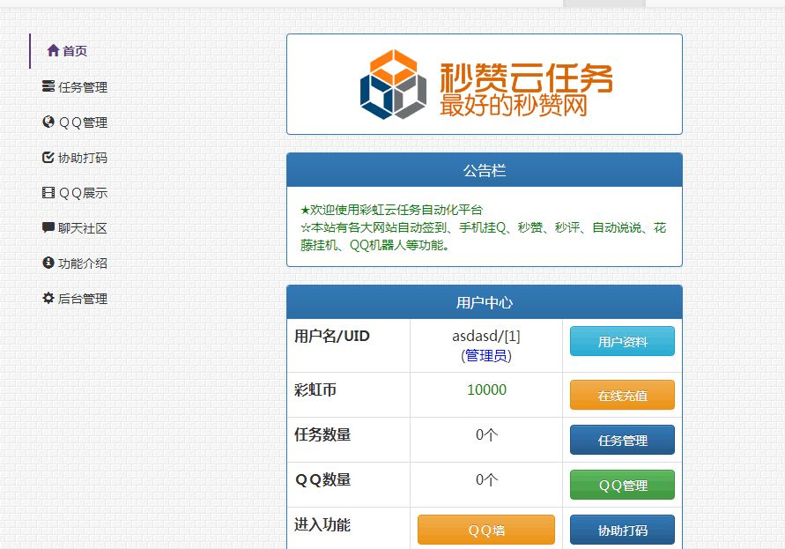785x549 pixels.
Task: Click the 秒赞云任务 cube logo
Action: [394, 84]
